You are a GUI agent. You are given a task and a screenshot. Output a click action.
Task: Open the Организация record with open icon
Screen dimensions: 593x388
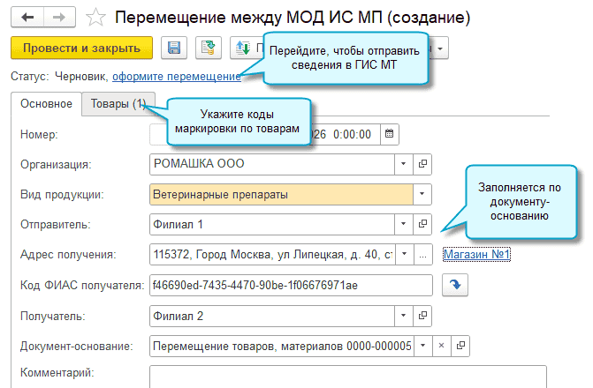(422, 164)
